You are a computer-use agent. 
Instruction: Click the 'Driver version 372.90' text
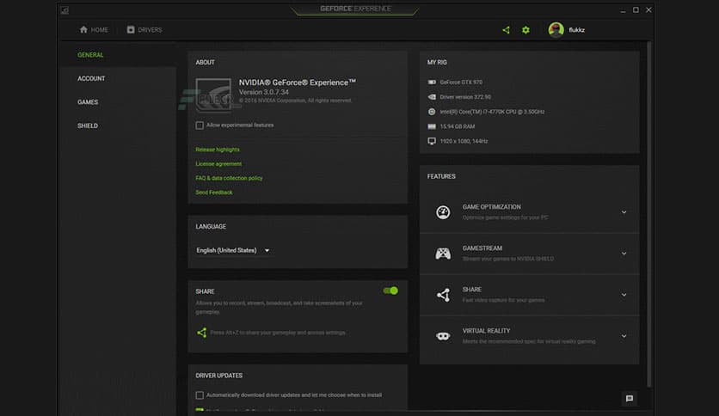[x=465, y=96]
